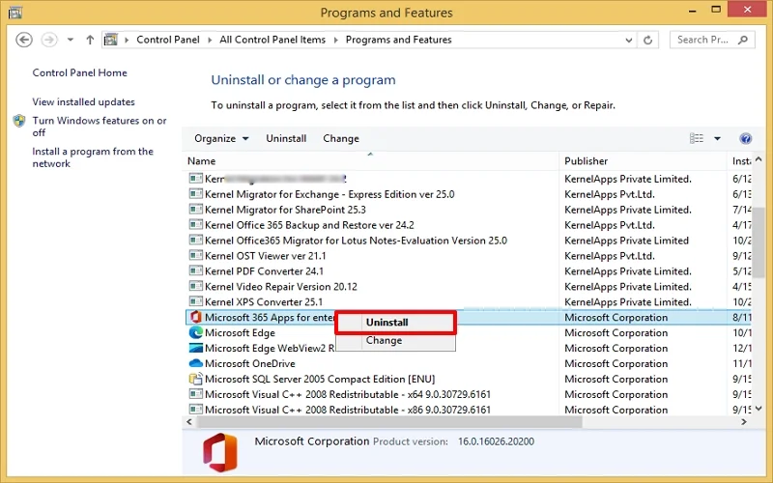Refresh the Programs and Features list
Image resolution: width=773 pixels, height=483 pixels.
click(x=647, y=40)
